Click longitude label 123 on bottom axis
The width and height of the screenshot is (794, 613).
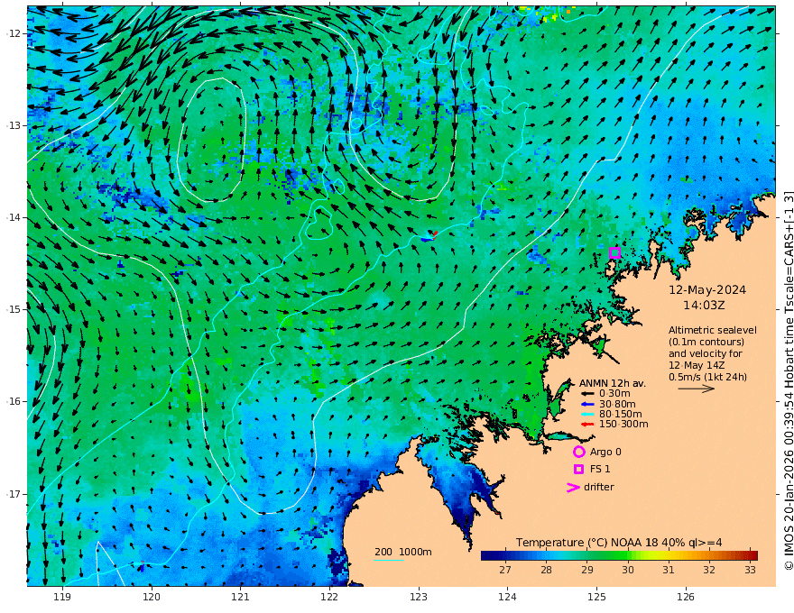[419, 598]
